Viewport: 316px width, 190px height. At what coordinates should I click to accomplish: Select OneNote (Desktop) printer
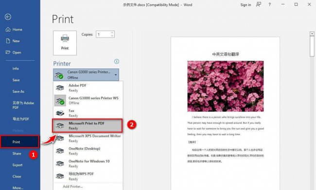[x=88, y=151]
